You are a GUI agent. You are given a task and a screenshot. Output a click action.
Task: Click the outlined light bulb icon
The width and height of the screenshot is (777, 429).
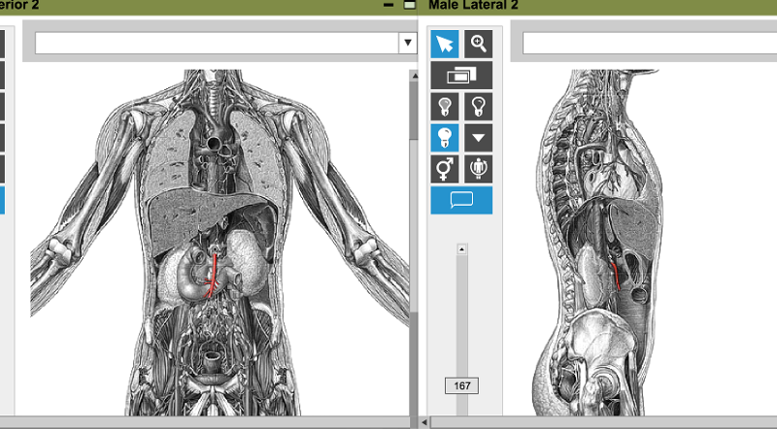pos(478,106)
